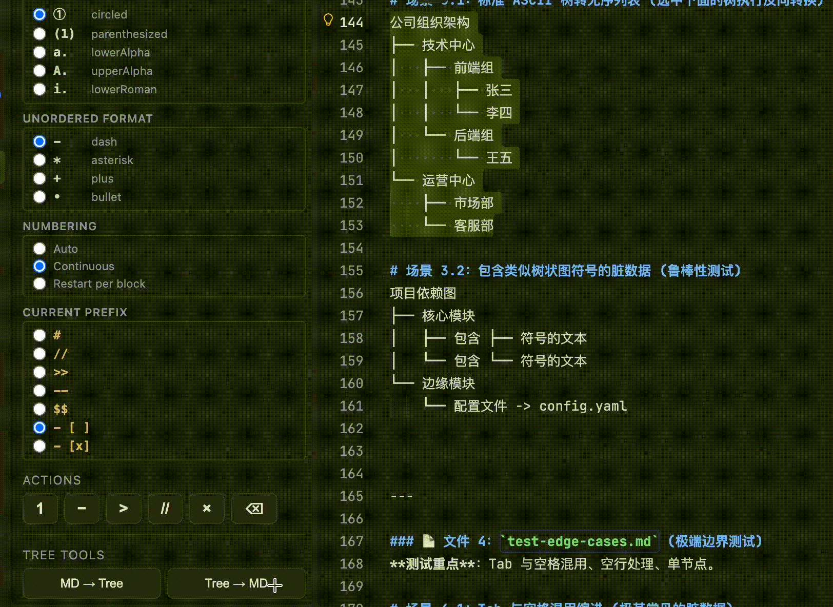The image size is (833, 607).
Task: Apply numbered list action button 1
Action: point(40,509)
